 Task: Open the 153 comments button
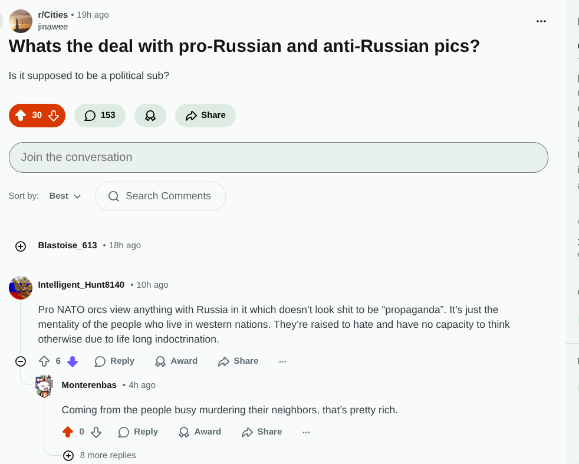point(100,116)
